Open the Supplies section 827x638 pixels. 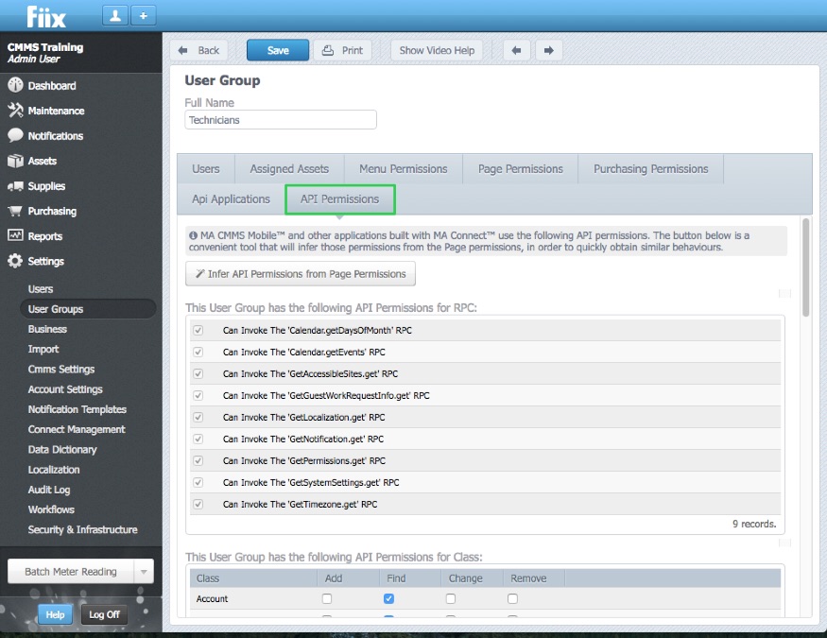(x=46, y=186)
